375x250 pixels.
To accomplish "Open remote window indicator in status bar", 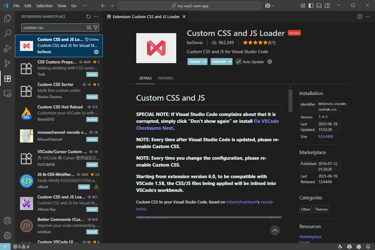I will pos(5,247).
